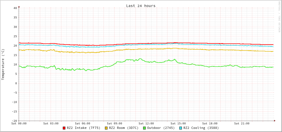Screen dimensions: 282x132
Task: Click the green Outdoor legend swatch
Action: pos(144,128)
